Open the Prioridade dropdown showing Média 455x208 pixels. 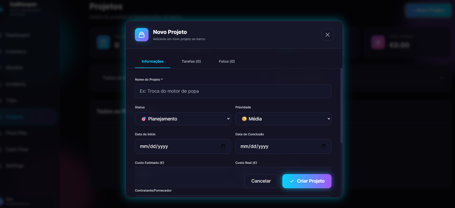point(283,119)
